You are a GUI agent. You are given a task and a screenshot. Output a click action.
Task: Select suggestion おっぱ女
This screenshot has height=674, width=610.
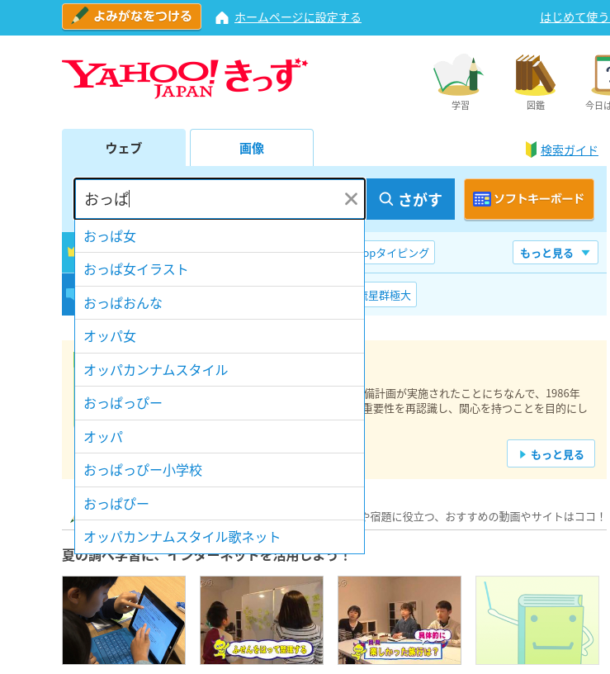pyautogui.click(x=220, y=236)
